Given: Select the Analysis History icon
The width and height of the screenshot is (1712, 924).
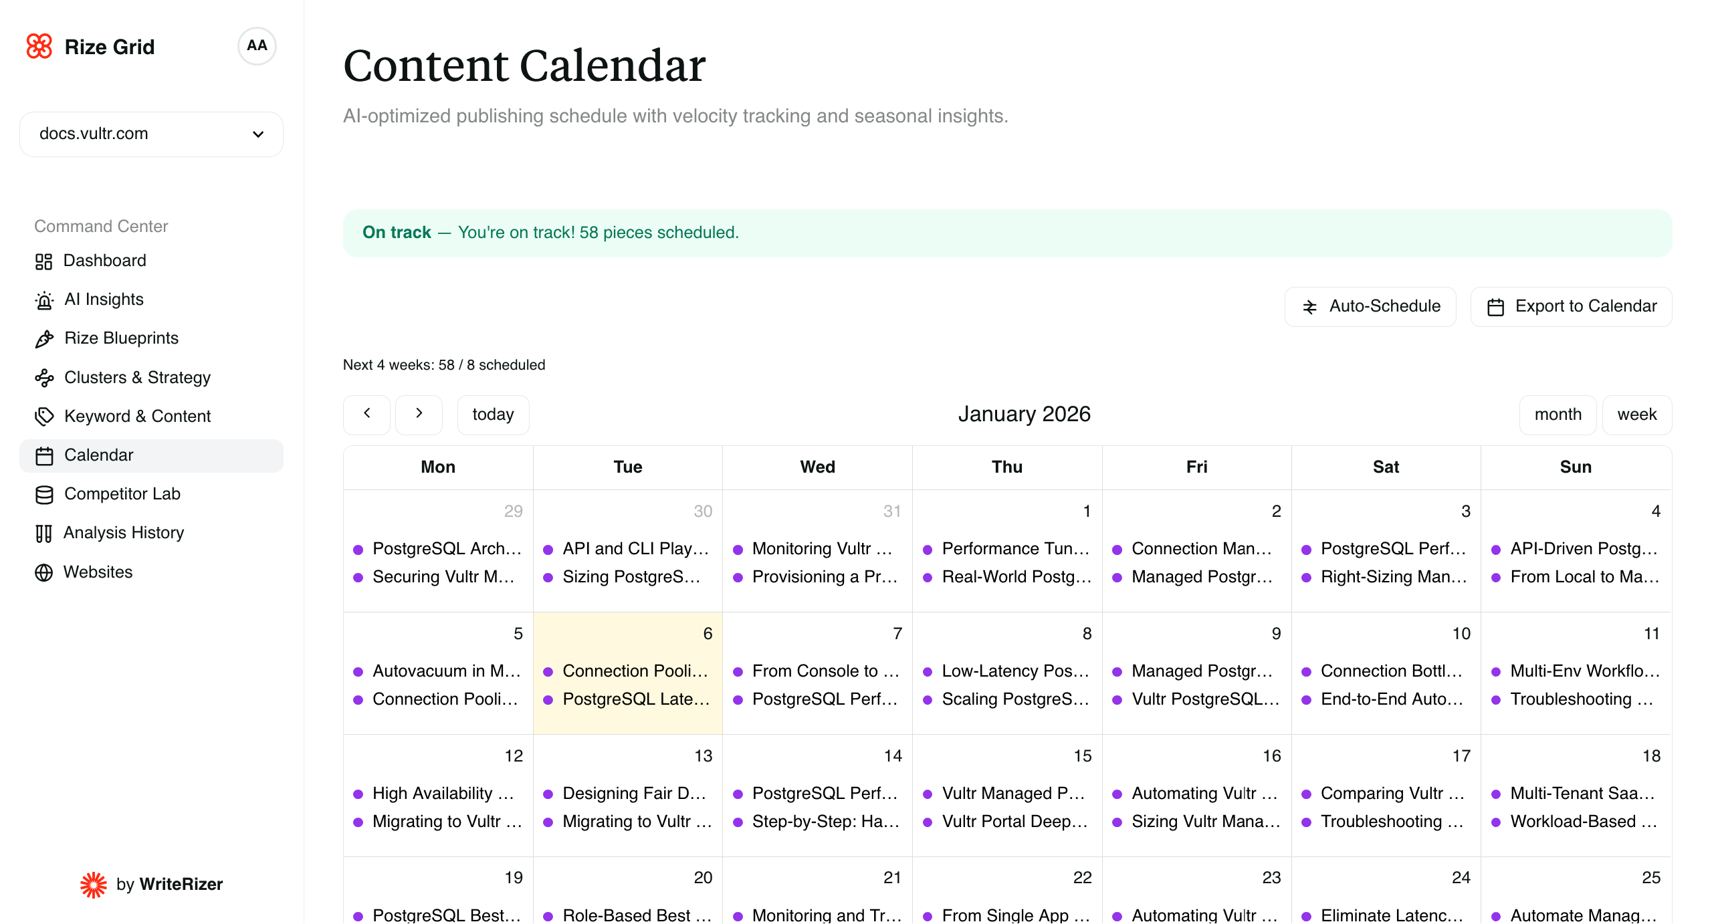Looking at the screenshot, I should tap(44, 533).
